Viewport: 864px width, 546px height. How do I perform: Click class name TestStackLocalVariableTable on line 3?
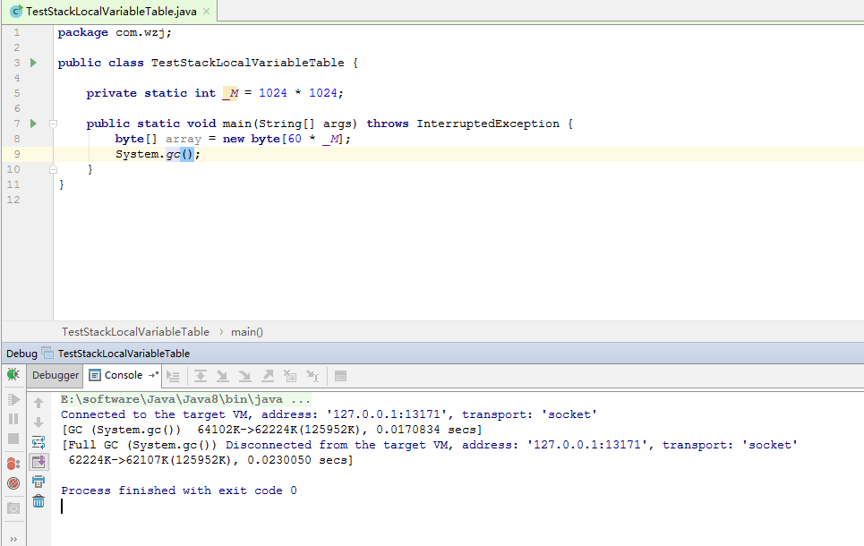248,63
